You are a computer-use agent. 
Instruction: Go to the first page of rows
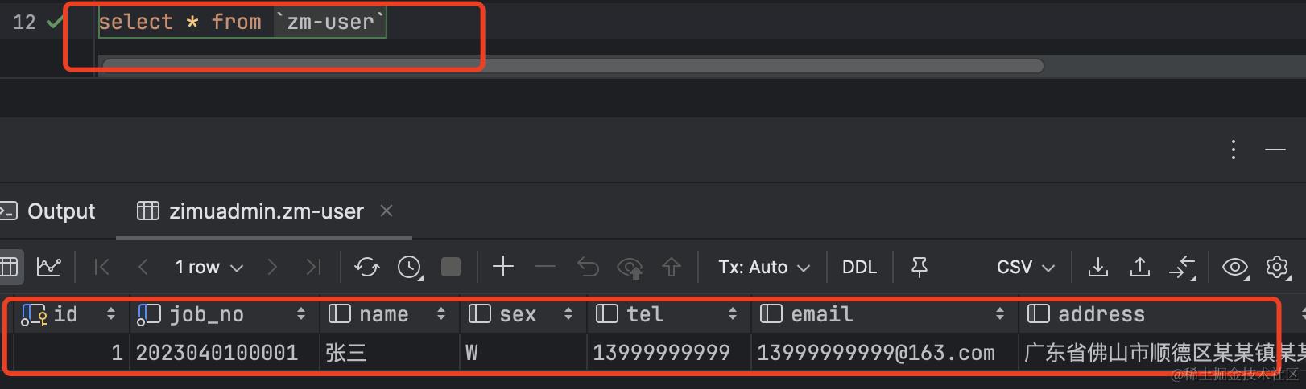click(x=101, y=267)
